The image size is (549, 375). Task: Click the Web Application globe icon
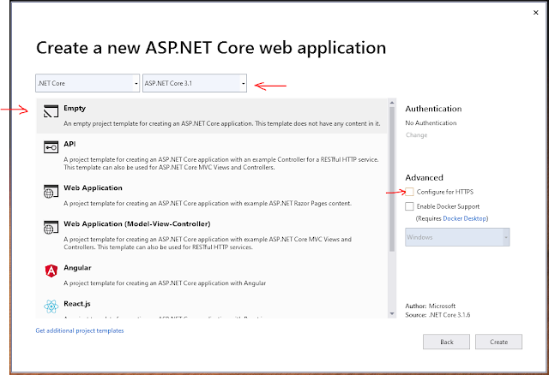tap(50, 192)
